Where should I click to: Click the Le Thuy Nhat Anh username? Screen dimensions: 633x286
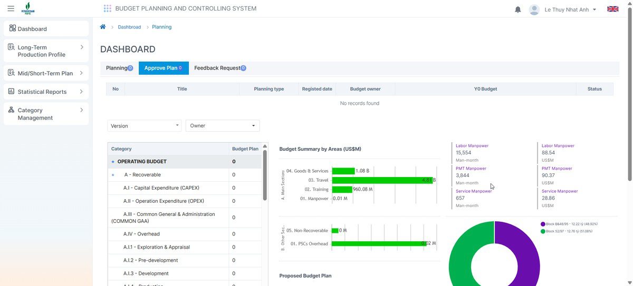point(567,9)
